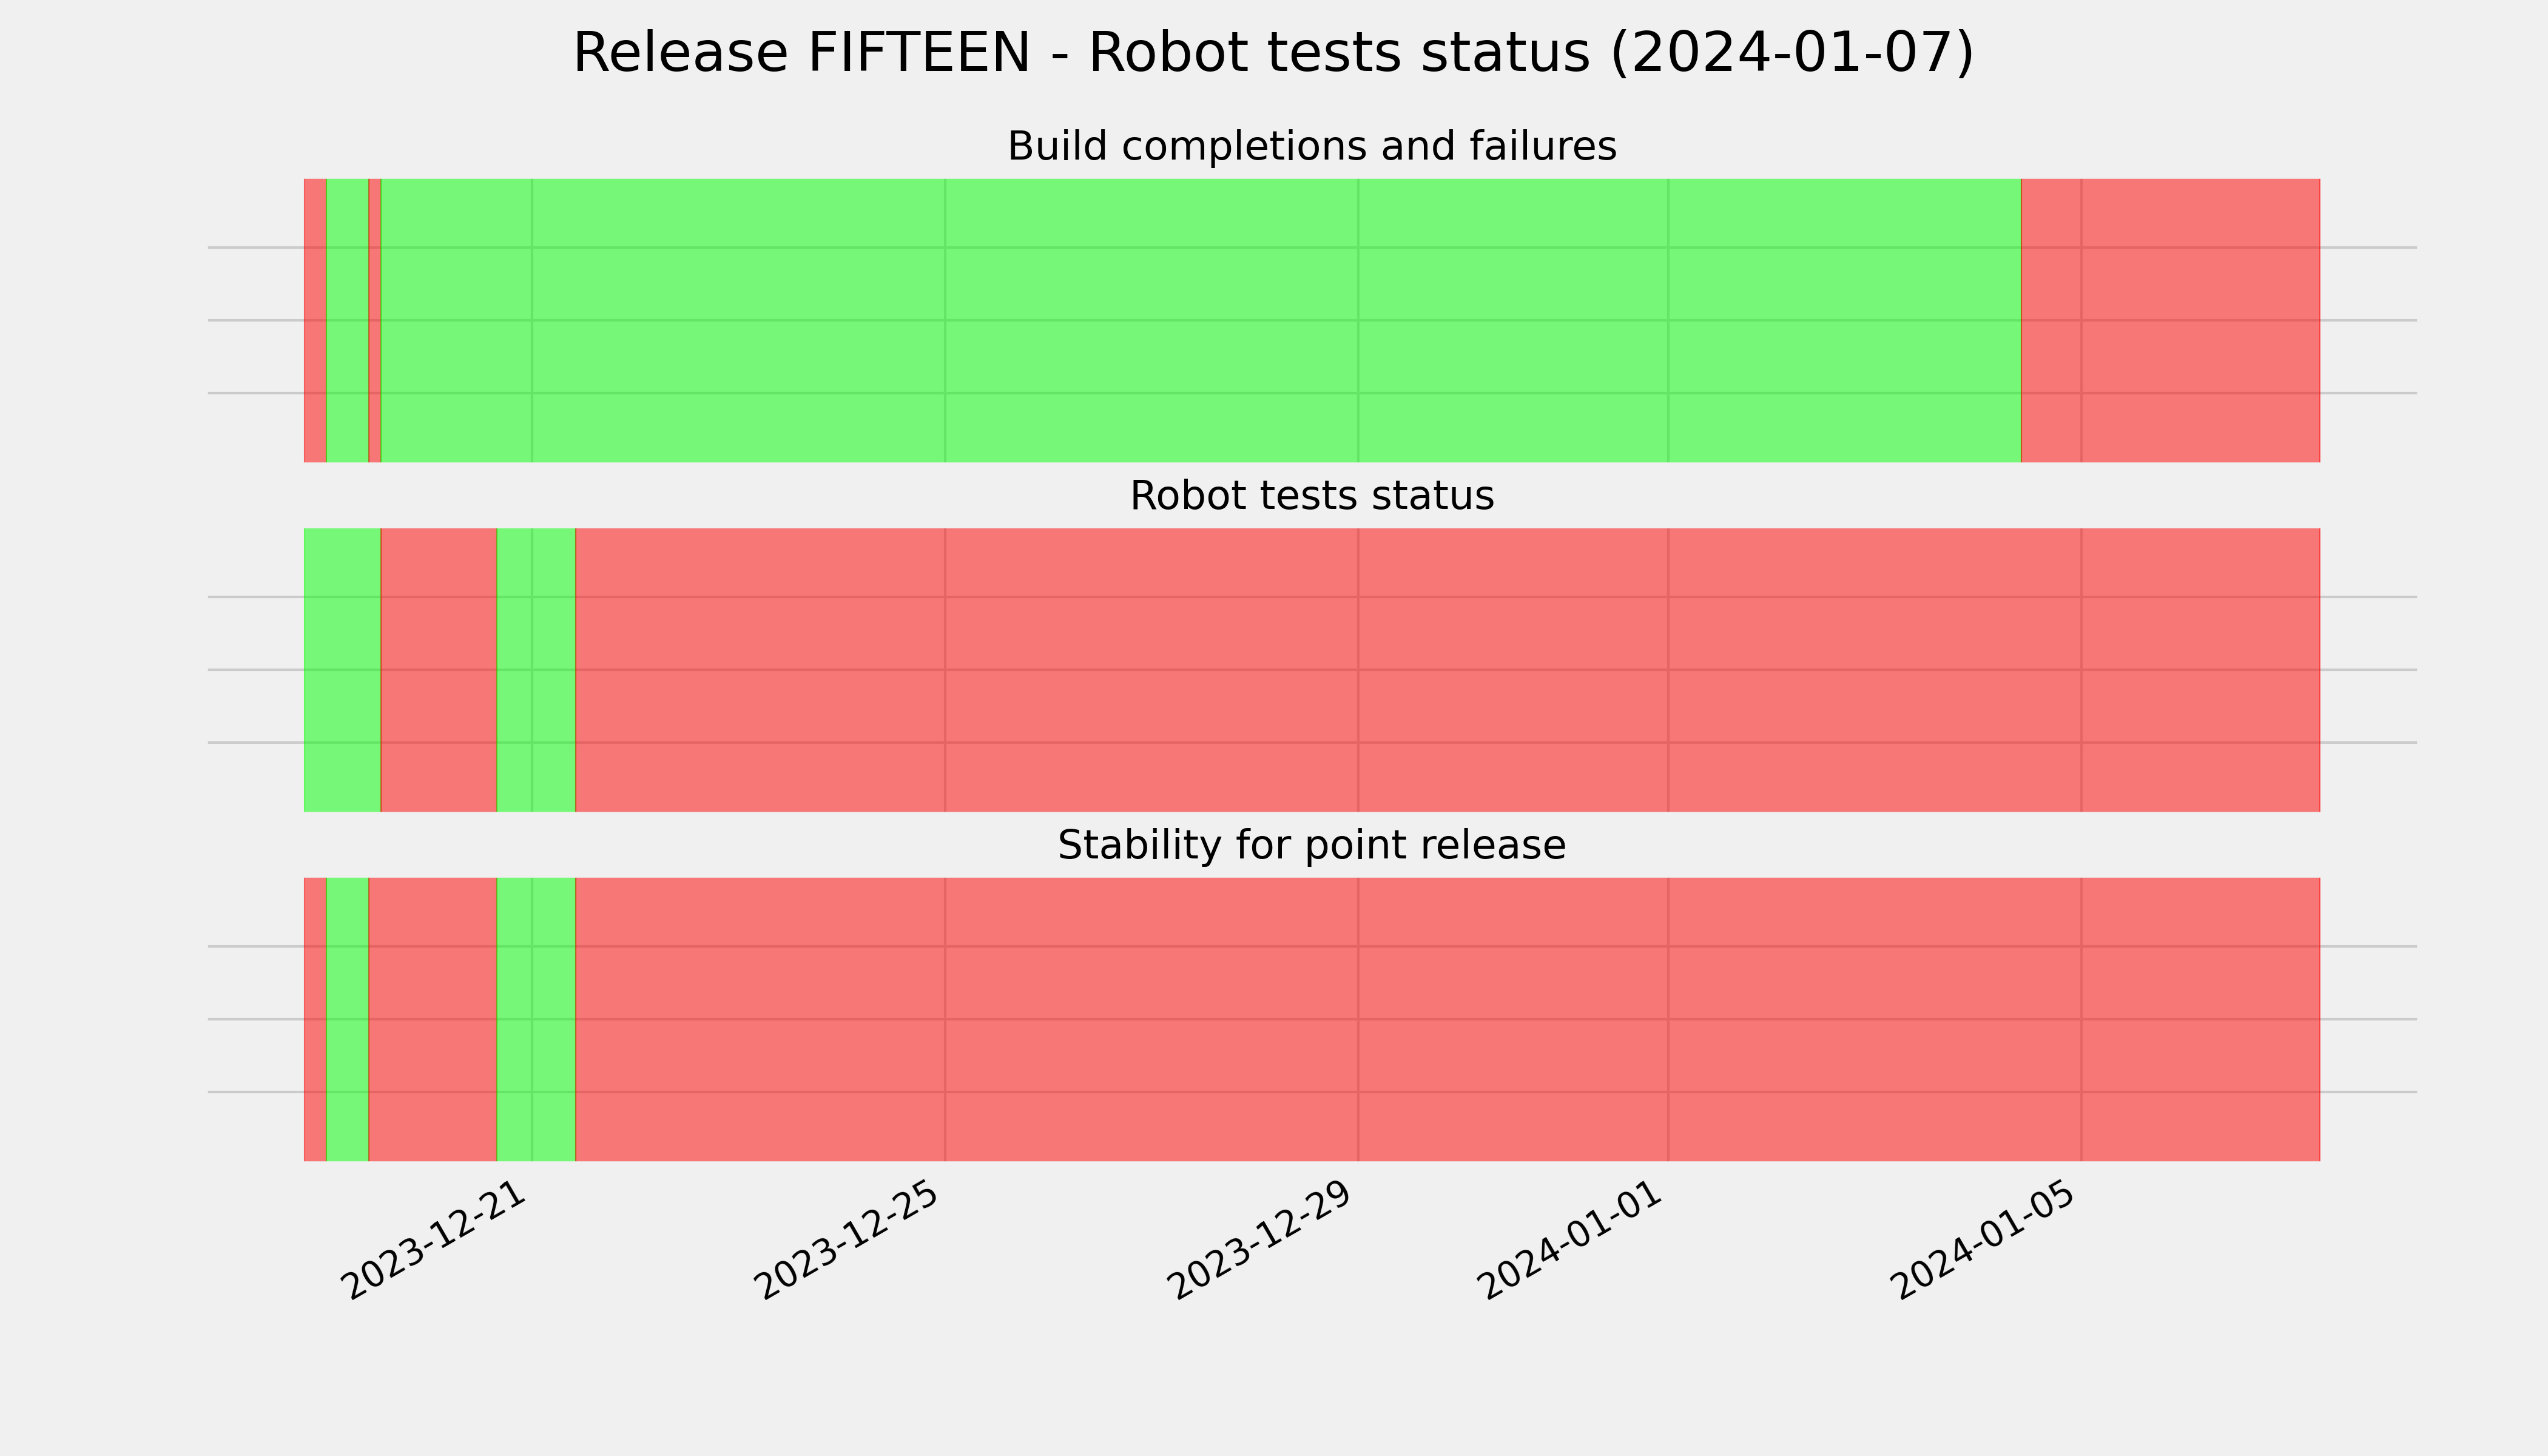Click the 'Robot tests status' subplot title

coord(1311,496)
